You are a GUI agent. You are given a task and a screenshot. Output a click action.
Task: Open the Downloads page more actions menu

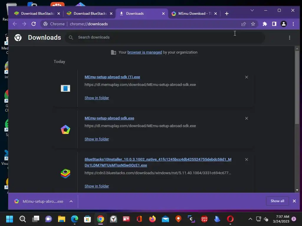point(290,37)
